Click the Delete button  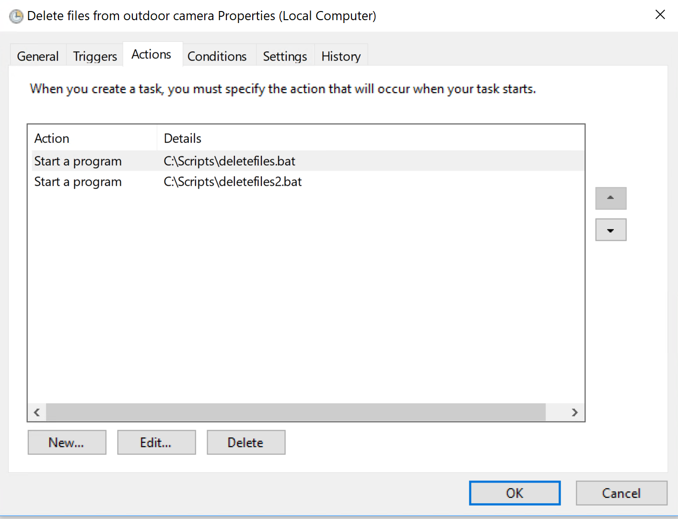coord(246,442)
